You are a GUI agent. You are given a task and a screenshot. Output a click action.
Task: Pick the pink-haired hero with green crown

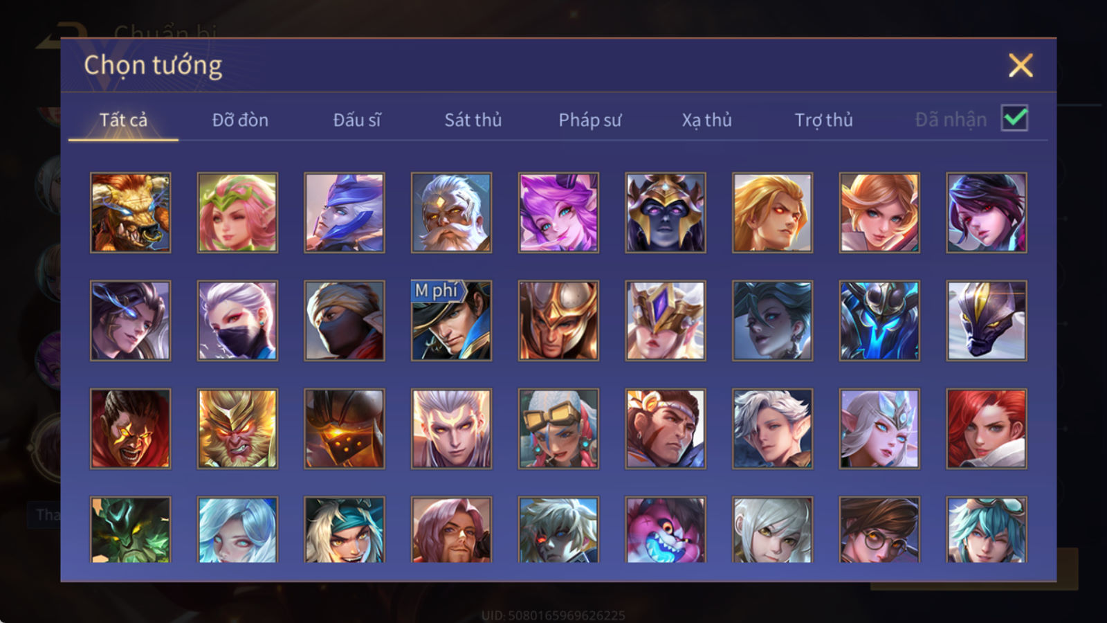coord(237,213)
